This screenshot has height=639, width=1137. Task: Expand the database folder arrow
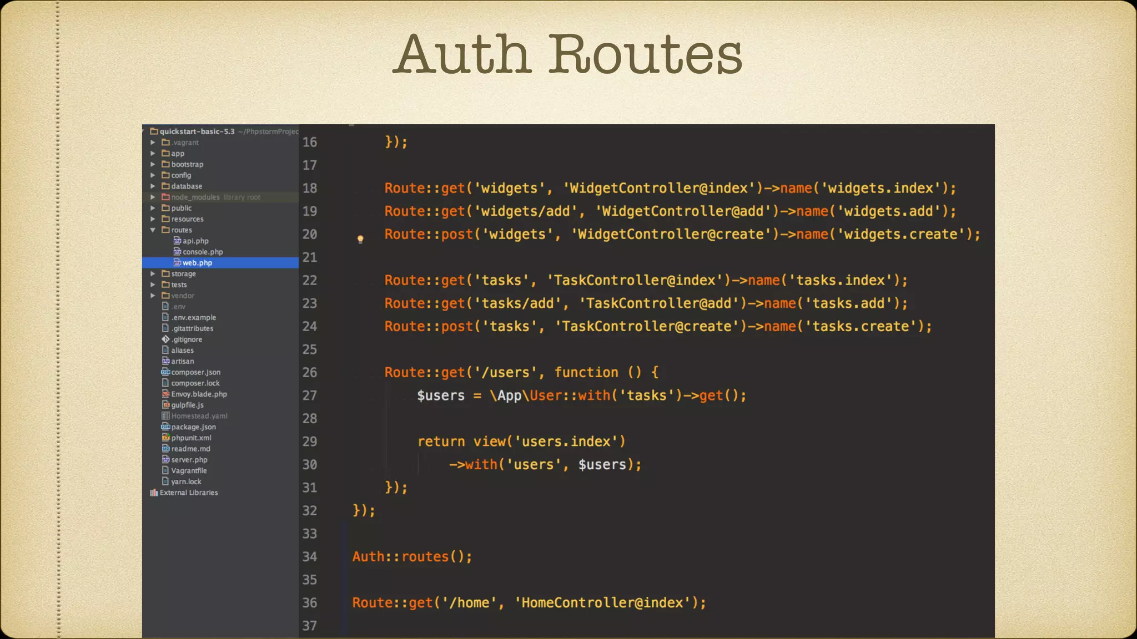(x=153, y=186)
